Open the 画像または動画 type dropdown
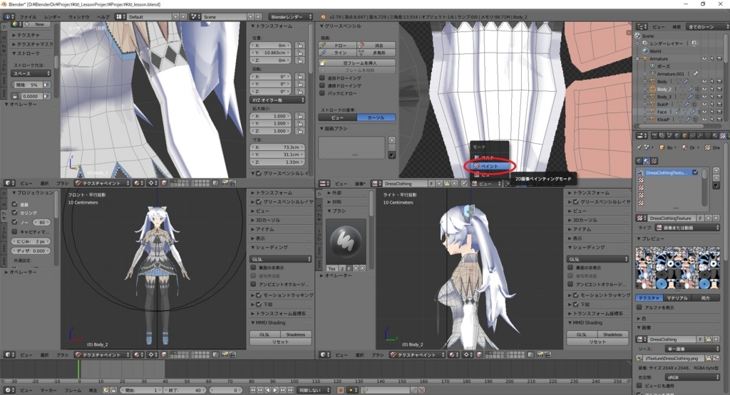Screen dimensions: 730x395 [688, 228]
